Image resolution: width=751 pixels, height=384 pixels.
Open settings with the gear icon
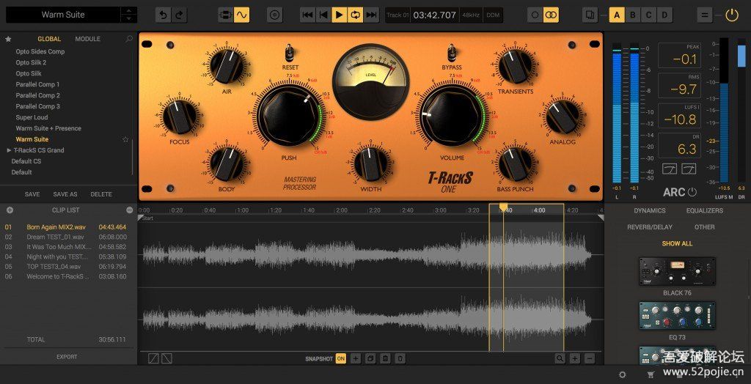click(622, 375)
